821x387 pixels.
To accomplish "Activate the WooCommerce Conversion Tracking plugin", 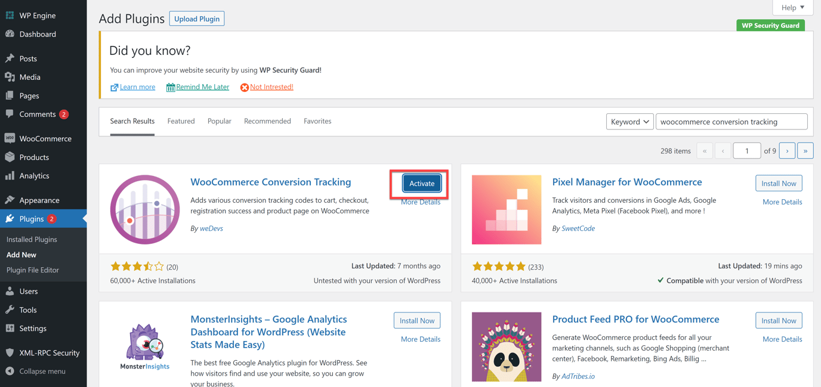I will coord(421,183).
